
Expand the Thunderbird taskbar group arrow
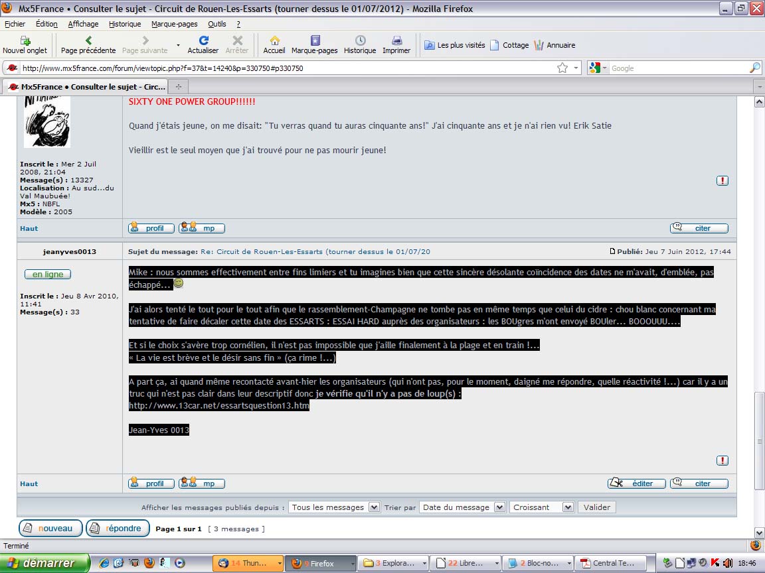point(280,563)
